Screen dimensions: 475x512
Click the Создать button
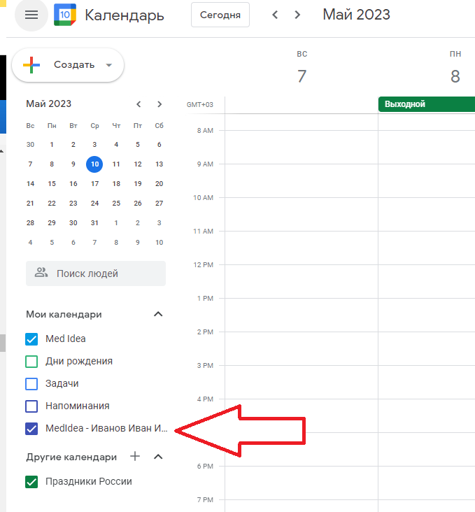tap(68, 65)
